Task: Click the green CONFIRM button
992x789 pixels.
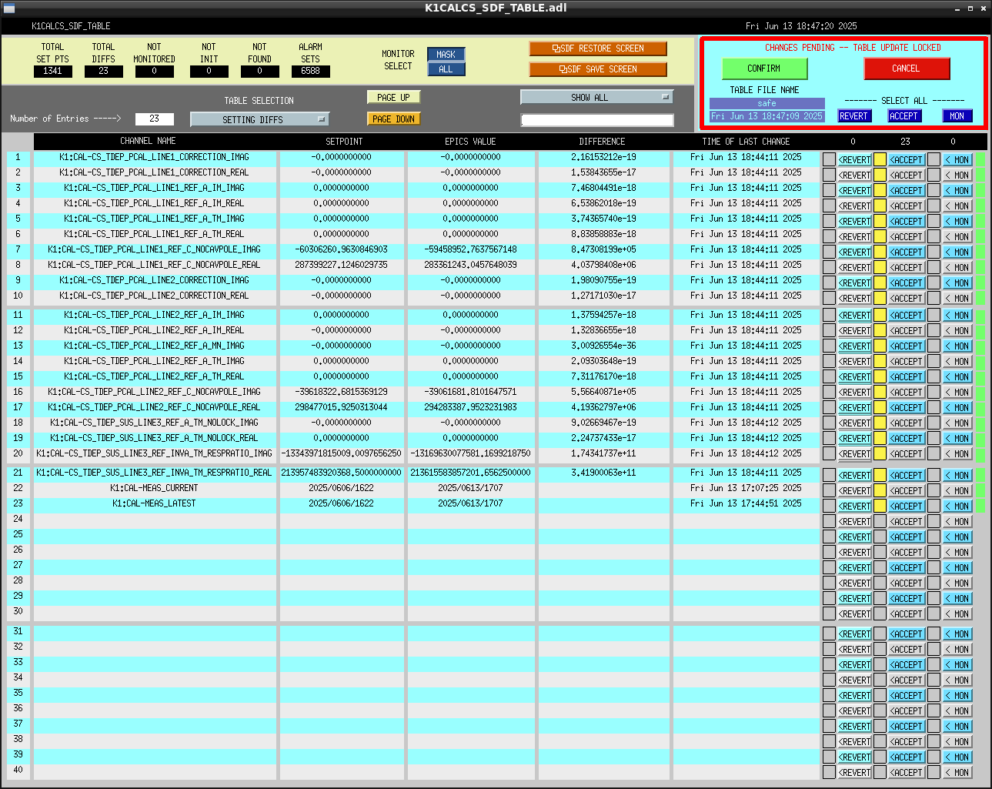Action: tap(764, 69)
